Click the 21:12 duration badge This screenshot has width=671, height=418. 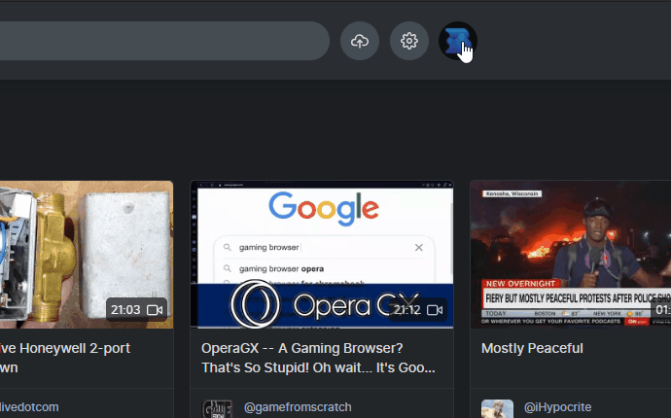(x=417, y=309)
